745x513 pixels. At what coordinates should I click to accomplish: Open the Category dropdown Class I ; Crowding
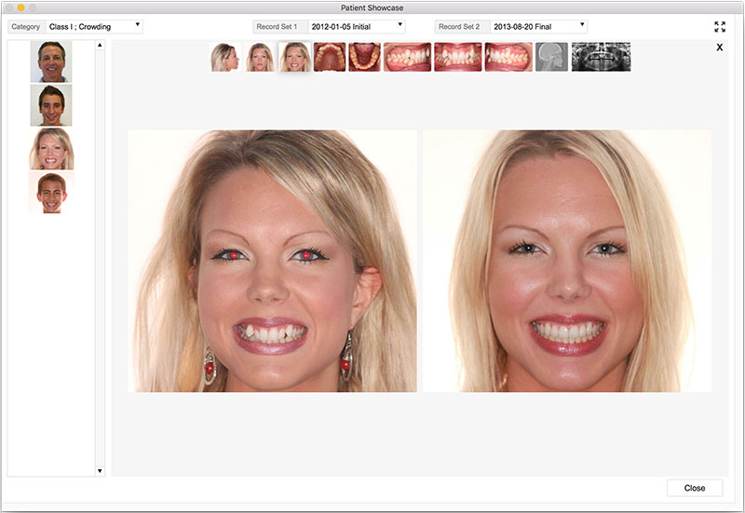coord(94,27)
